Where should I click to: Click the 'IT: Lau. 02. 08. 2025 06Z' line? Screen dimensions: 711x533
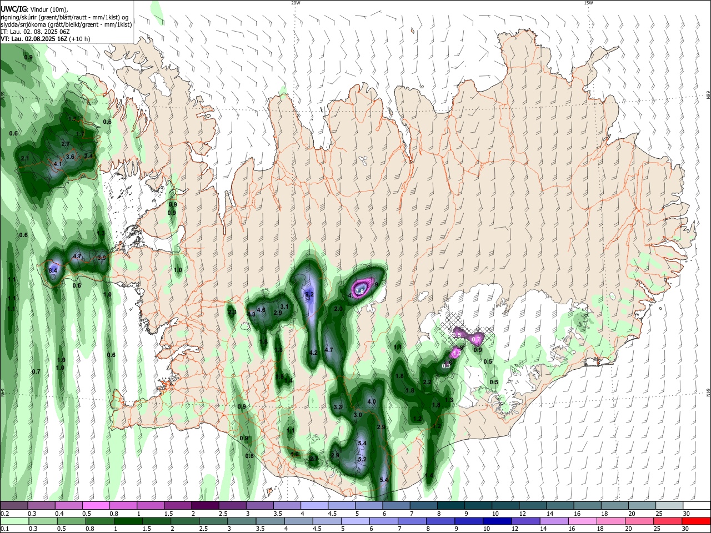pyautogui.click(x=35, y=32)
